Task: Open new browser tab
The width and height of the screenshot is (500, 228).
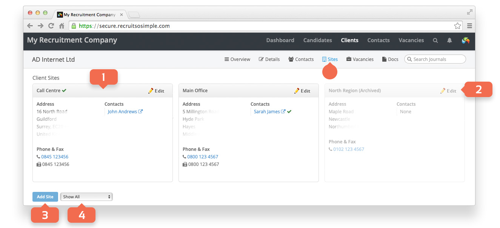Action: tap(134, 15)
